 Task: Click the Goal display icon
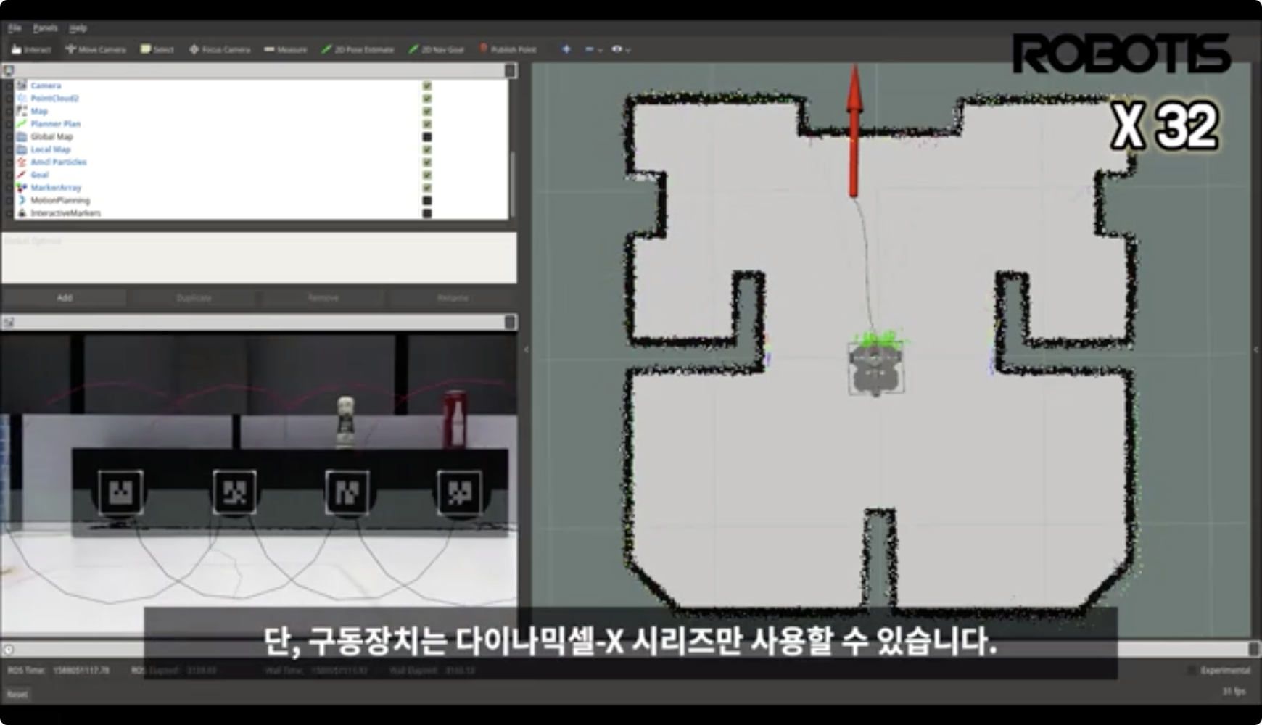[22, 175]
